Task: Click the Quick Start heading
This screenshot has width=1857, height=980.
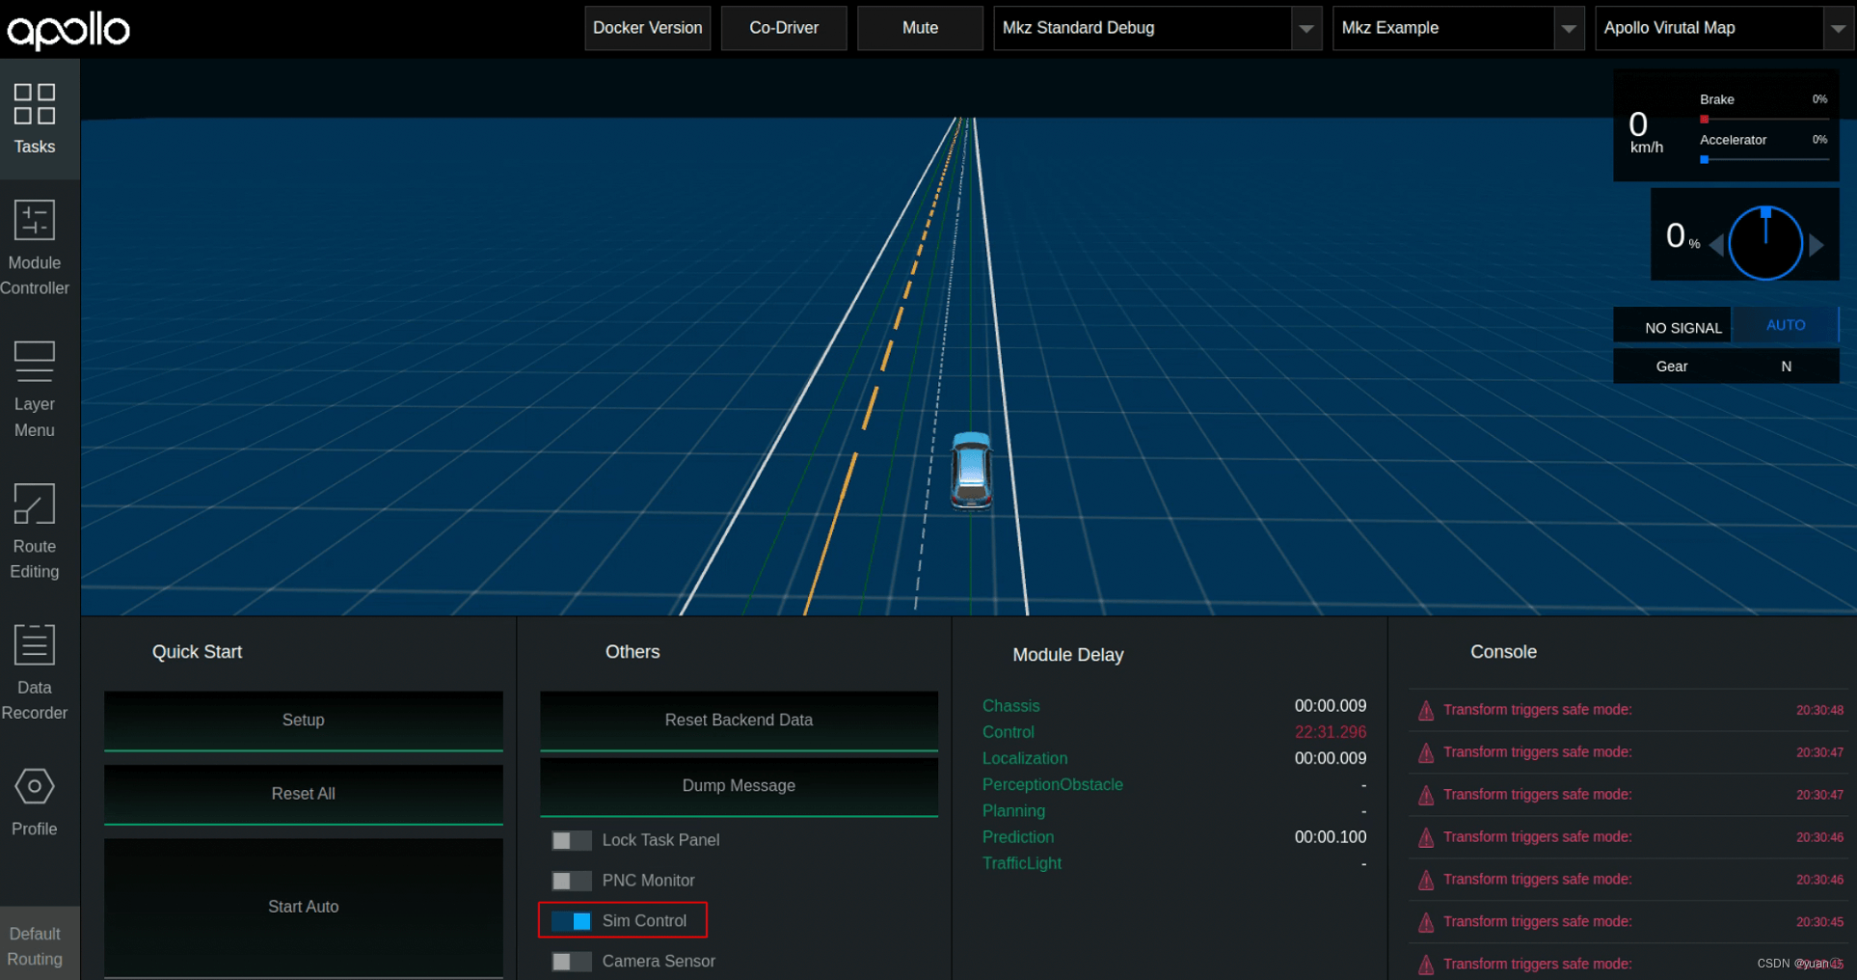Action: [x=197, y=652]
